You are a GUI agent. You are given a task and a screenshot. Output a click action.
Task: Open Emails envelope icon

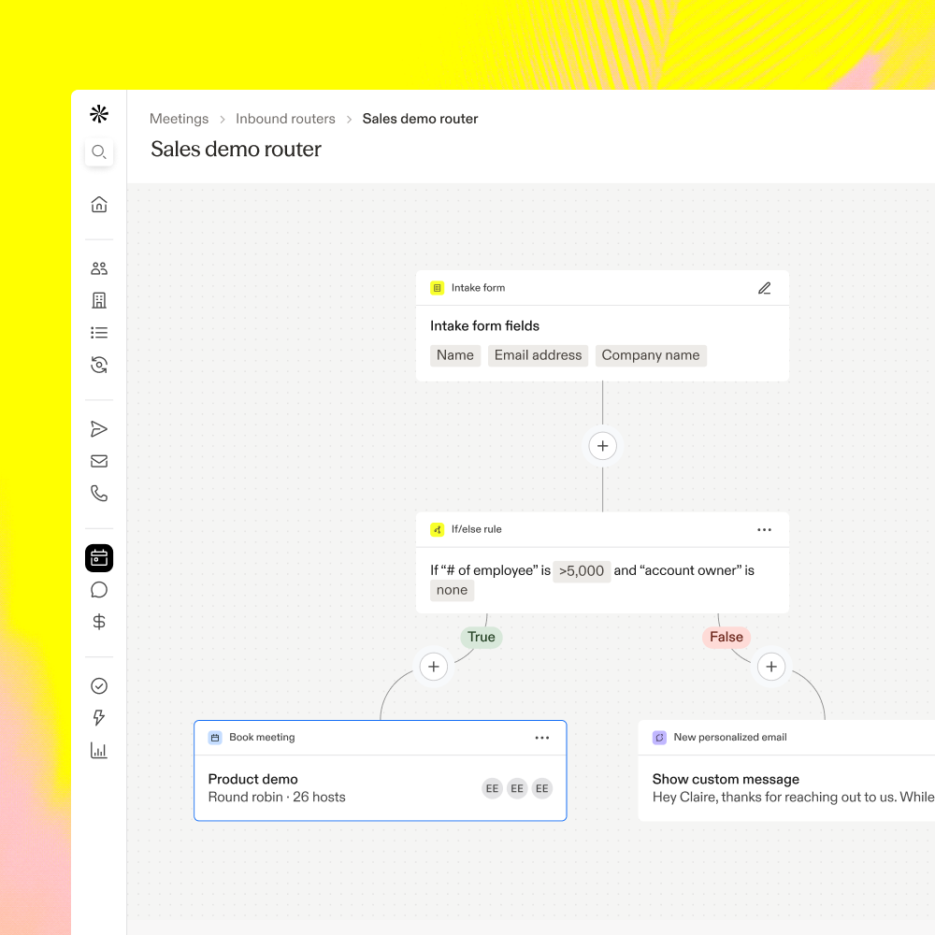[x=99, y=461]
